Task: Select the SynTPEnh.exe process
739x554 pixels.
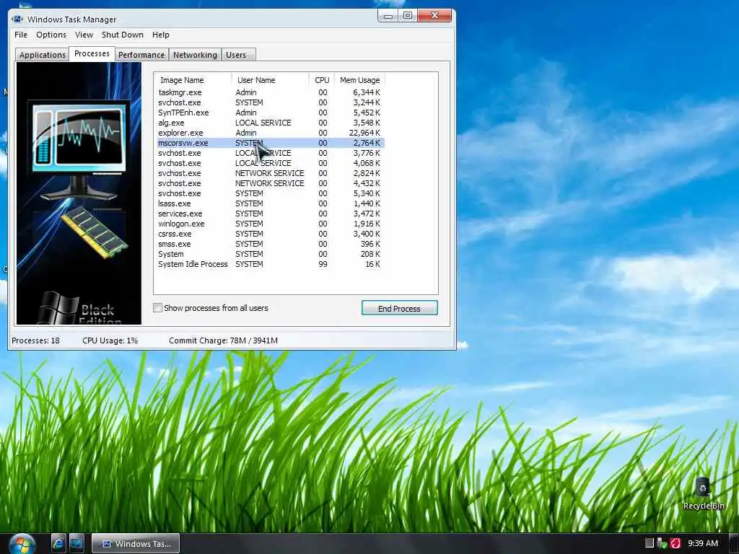Action: 271,113
